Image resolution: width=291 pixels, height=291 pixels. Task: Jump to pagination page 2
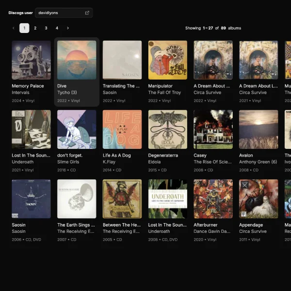pyautogui.click(x=35, y=28)
